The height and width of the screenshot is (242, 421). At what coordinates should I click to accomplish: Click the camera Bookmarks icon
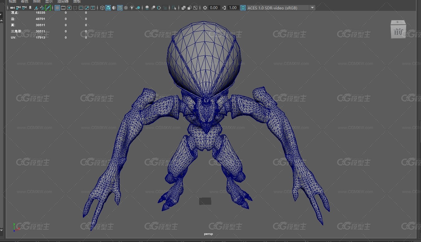[30, 8]
